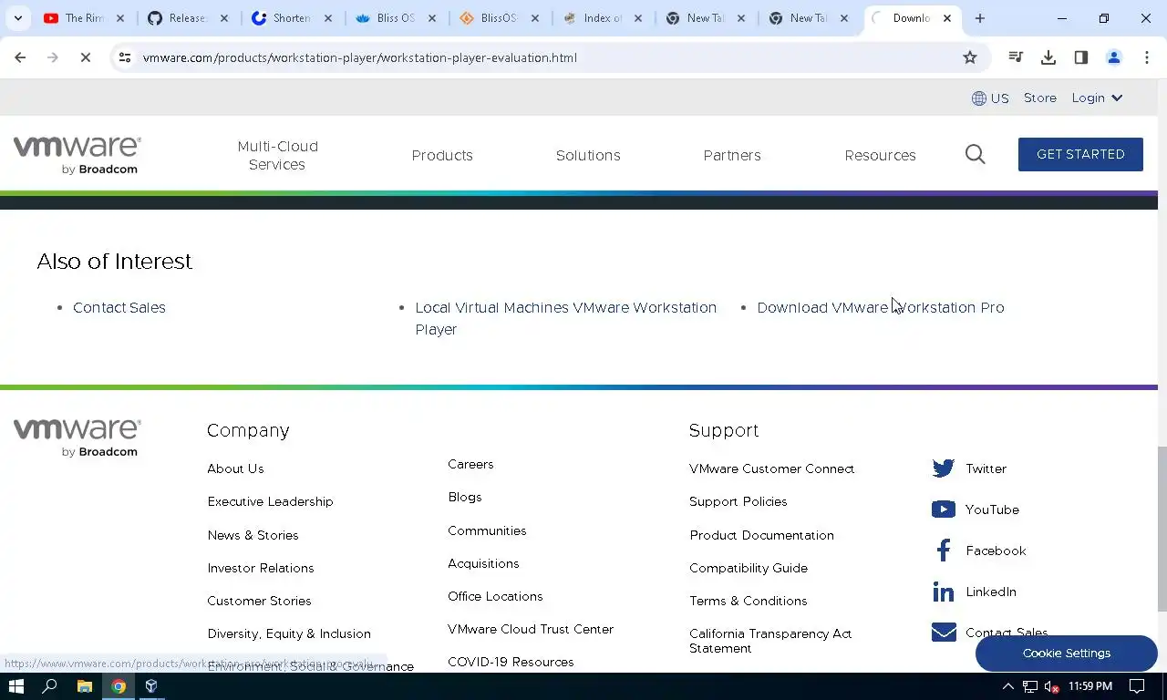Open Chrome profile avatar
The image size is (1167, 700).
pyautogui.click(x=1114, y=57)
